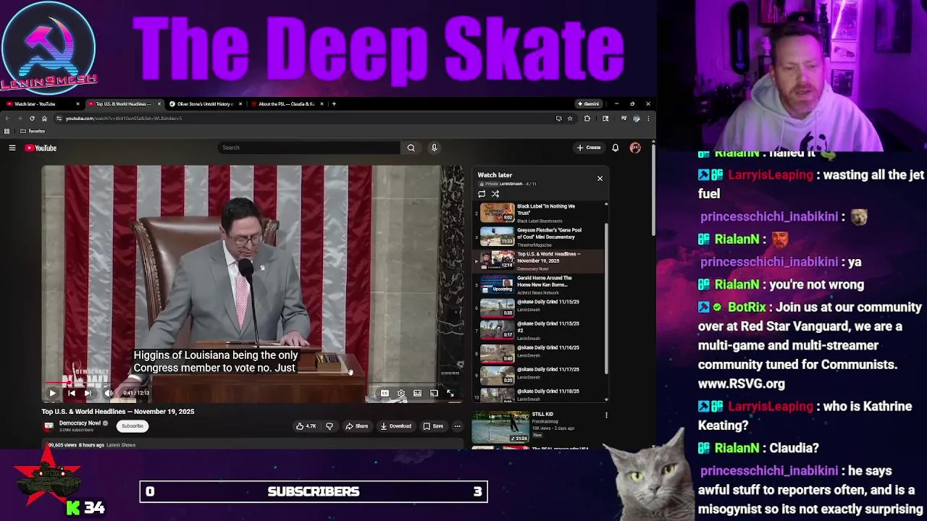Mute the video volume speaker icon
The image size is (927, 521).
[109, 393]
